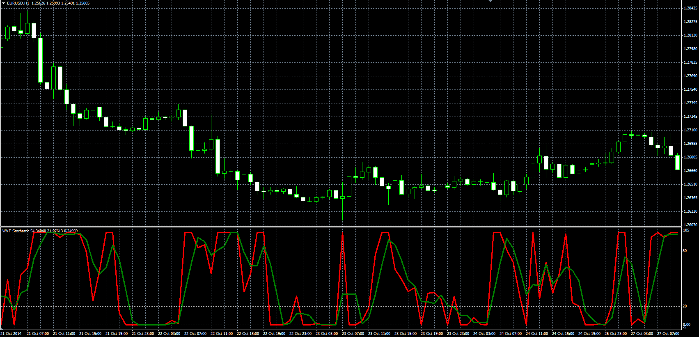Click the 24 Oct 07:00 time label
The image size is (699, 337).
(x=511, y=334)
